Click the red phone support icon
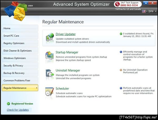This screenshot has height=120, width=158. point(117,4)
